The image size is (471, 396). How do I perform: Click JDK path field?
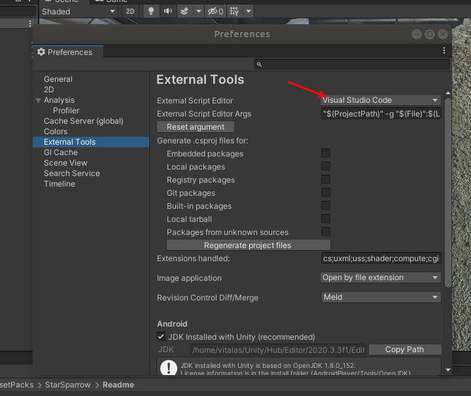click(278, 350)
